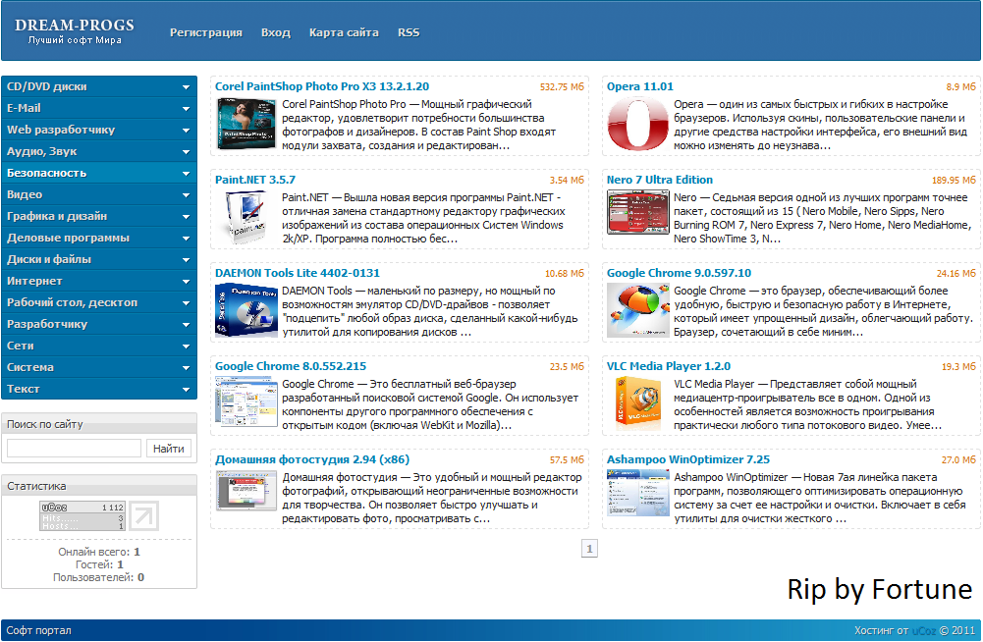Expand the Аудио, Звук category arrow
Image resolution: width=983 pixels, height=642 pixels.
[x=187, y=152]
